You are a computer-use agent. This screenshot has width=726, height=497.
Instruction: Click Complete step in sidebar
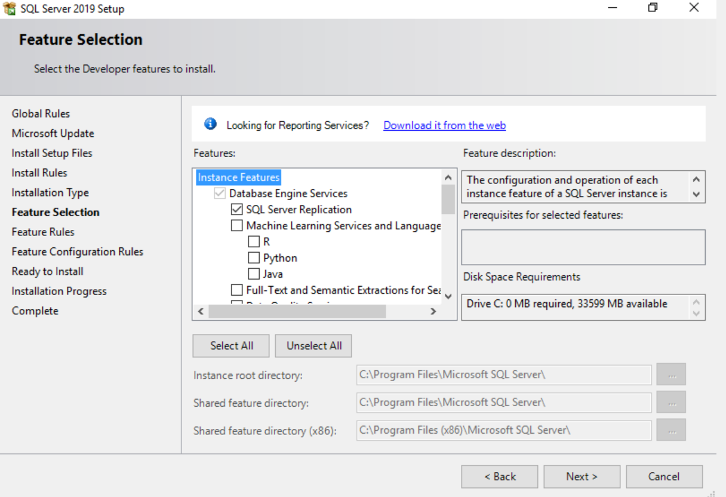tap(35, 311)
